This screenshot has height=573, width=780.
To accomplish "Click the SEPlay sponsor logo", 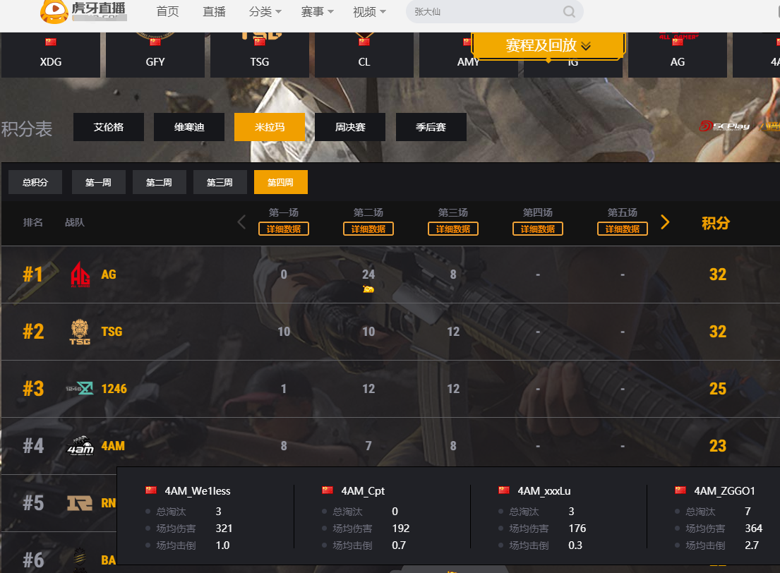I will point(724,126).
